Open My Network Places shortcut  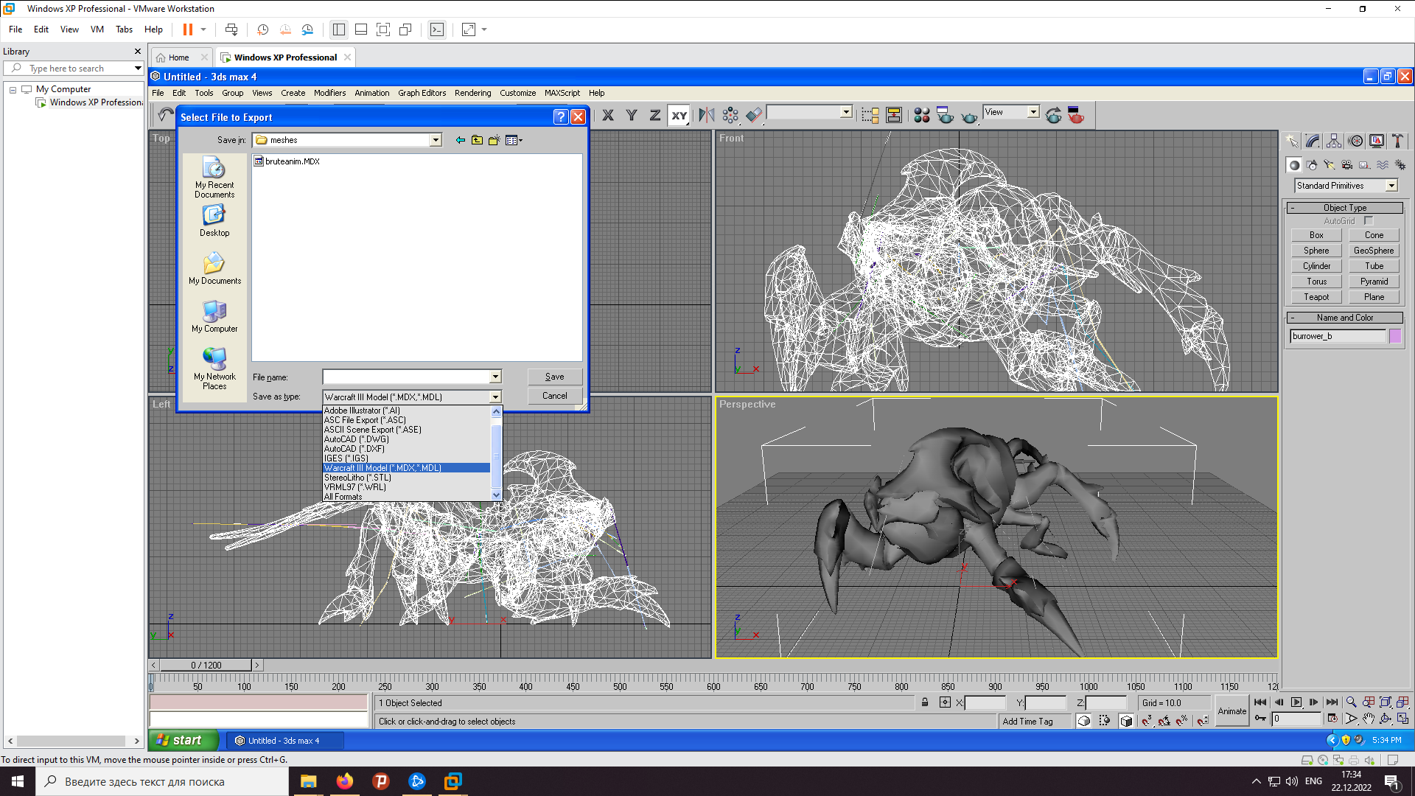214,369
